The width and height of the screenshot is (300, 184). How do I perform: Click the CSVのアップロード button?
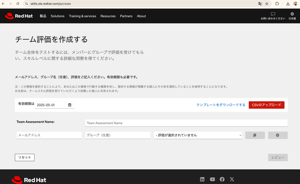click(x=266, y=105)
